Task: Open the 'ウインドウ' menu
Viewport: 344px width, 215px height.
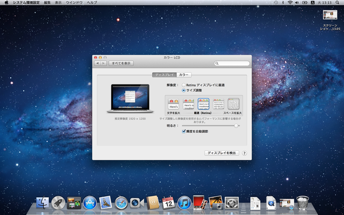Action: pos(74,2)
